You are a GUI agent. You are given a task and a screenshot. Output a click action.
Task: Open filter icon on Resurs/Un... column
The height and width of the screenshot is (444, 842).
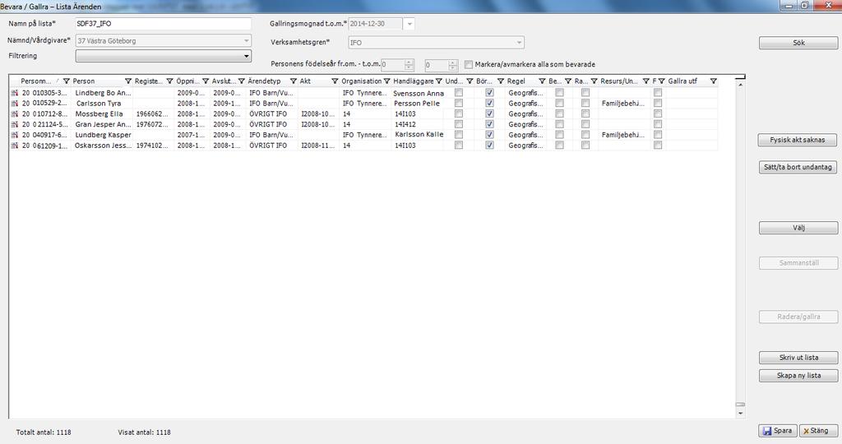[646, 81]
